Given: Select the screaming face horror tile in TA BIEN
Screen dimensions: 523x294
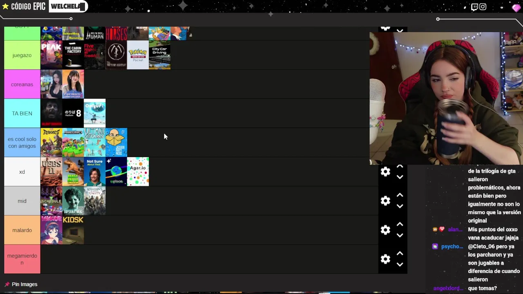Looking at the screenshot, I should [x=51, y=113].
